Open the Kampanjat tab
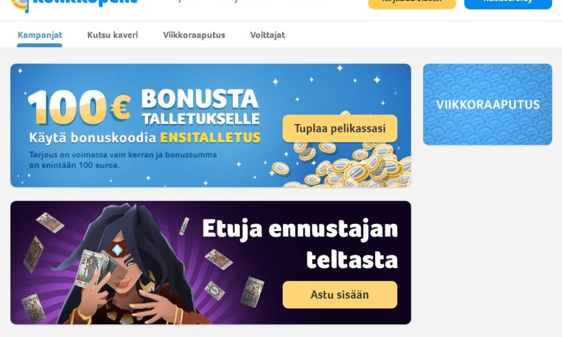Screen dimensions: 562x337 click(x=40, y=35)
